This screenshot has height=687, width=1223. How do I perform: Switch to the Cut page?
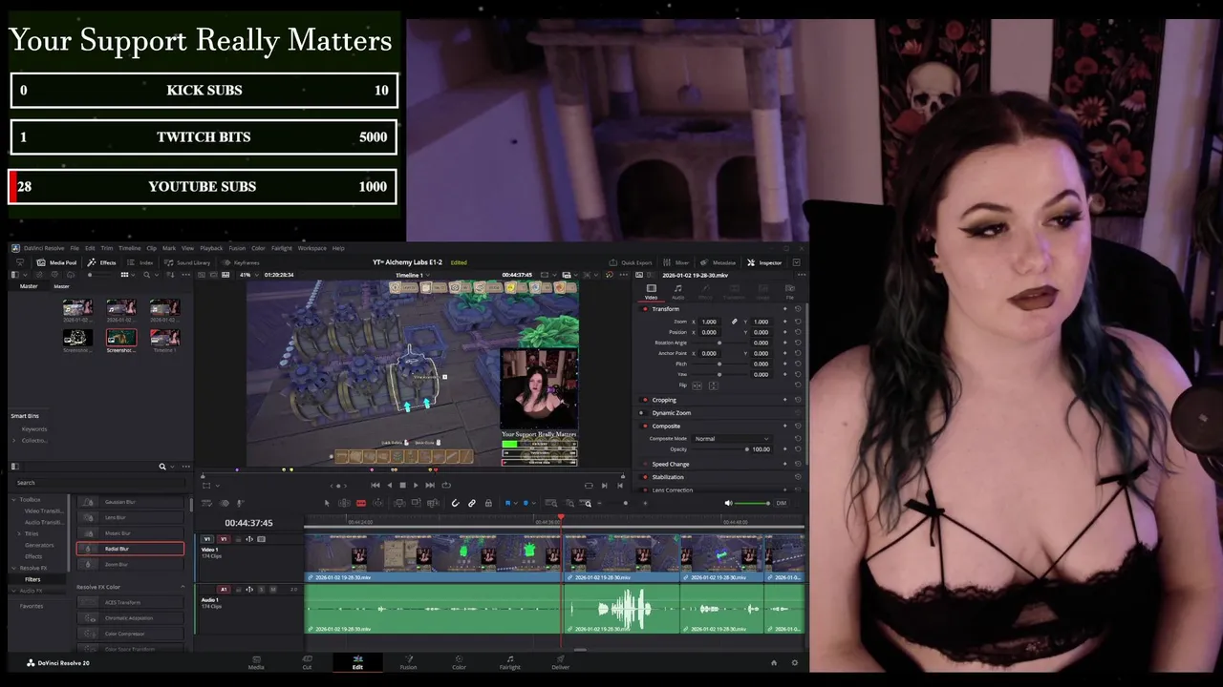coord(307,662)
